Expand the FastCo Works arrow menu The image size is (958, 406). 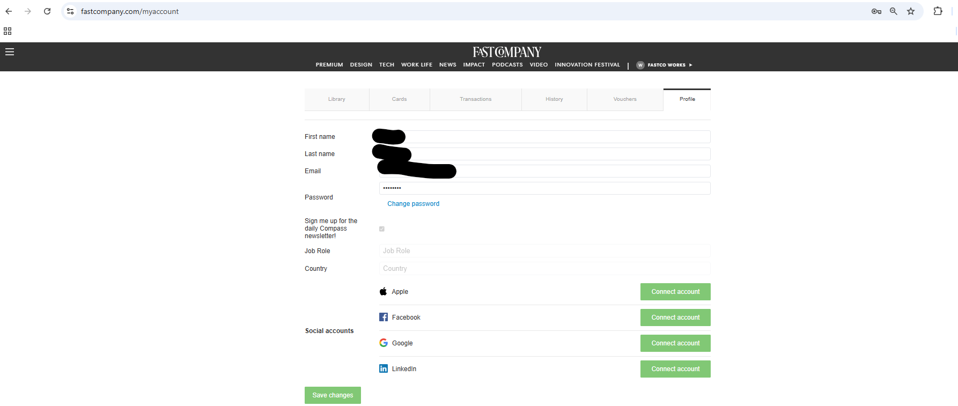point(690,65)
